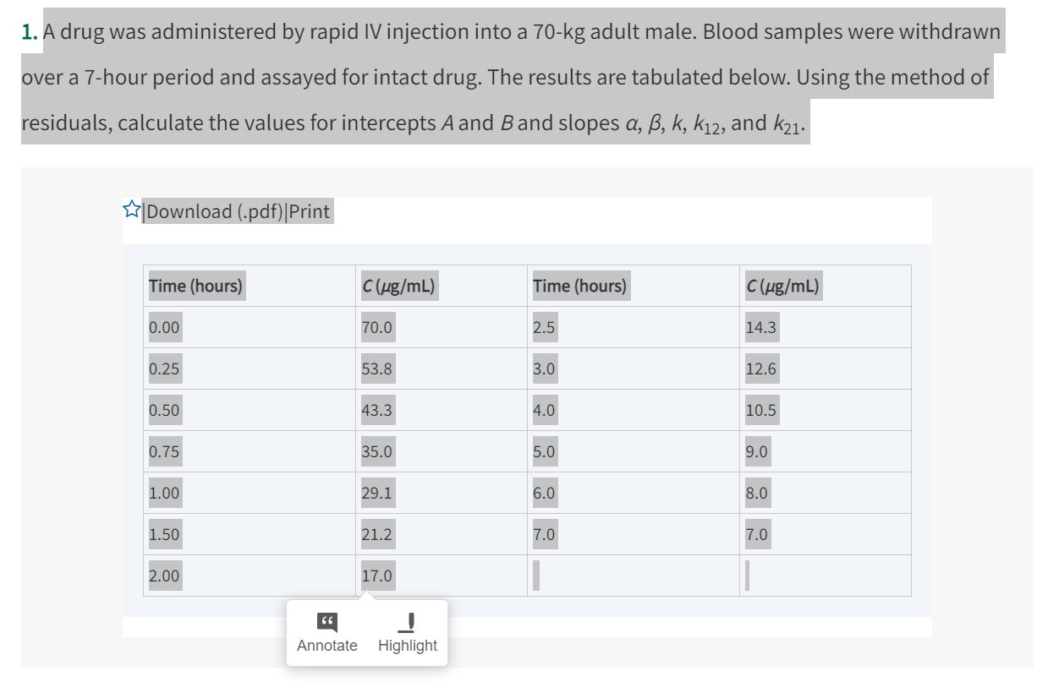Screen dimensions: 1048x693
Task: Select the 0.00 time cell in the table
Action: pyautogui.click(x=163, y=327)
